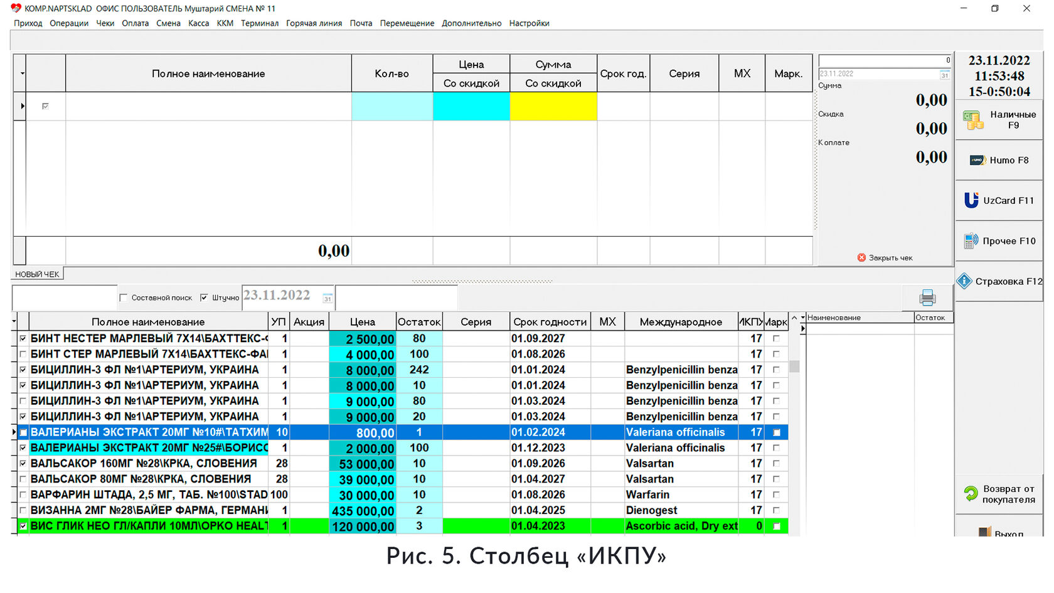Image resolution: width=1054 pixels, height=593 pixels.
Task: Open the Приход menu
Action: [28, 23]
